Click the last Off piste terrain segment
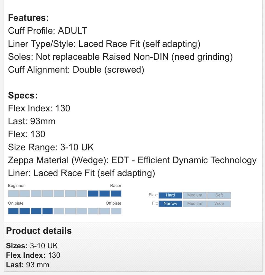The image size is (265, 275). click(116, 211)
